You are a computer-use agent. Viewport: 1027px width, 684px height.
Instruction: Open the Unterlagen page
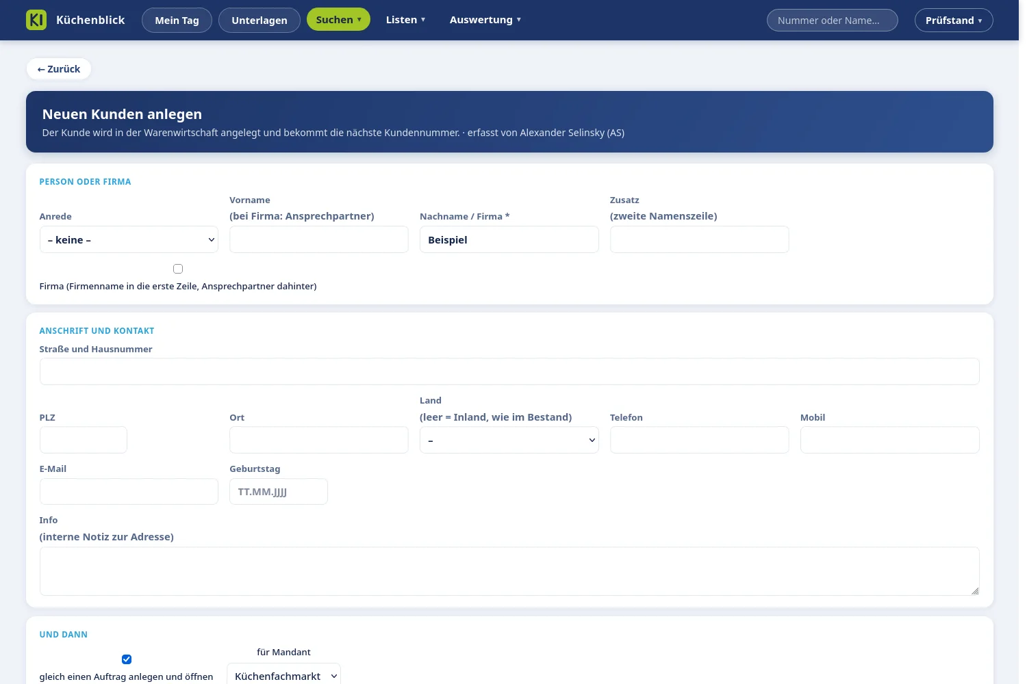pos(259,21)
